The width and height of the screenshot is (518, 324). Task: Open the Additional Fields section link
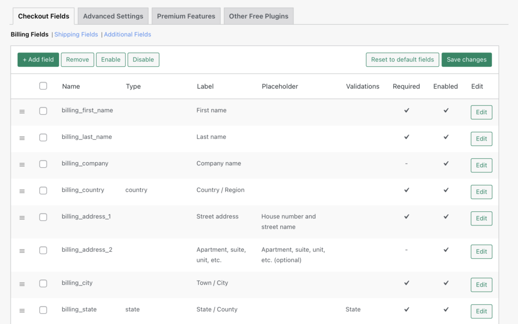coord(127,34)
